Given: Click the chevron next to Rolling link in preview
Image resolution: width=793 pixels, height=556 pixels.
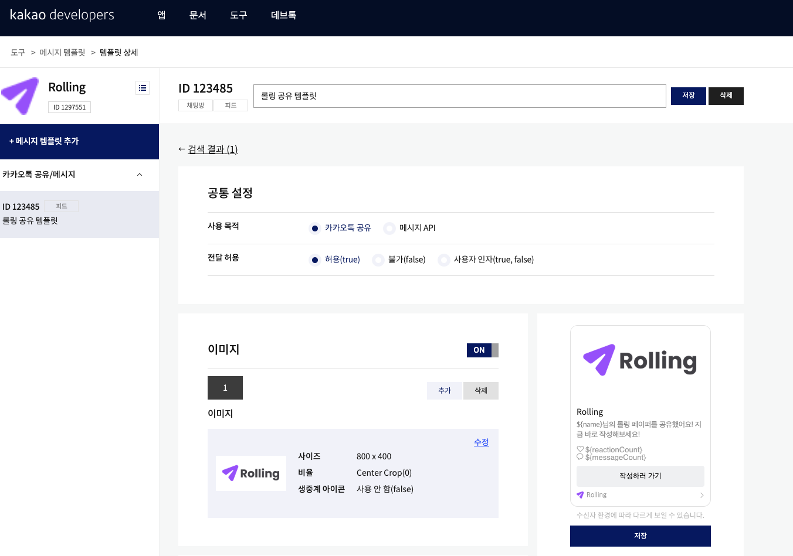Looking at the screenshot, I should tap(702, 494).
